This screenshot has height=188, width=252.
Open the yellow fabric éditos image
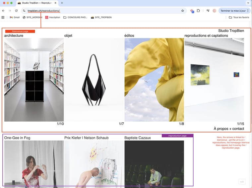click(154, 80)
